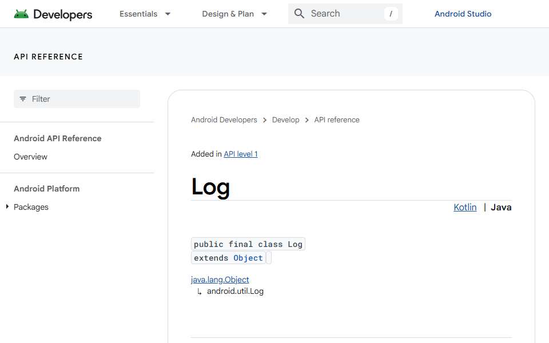Go to Develop breadcrumb

[x=286, y=119]
